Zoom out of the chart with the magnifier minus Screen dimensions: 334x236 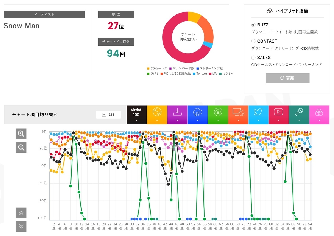21,147
